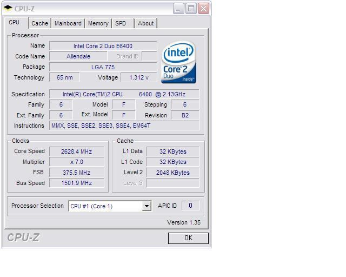Viewport: 346px width, 277px height.
Task: Open the Memory tab
Action: coord(98,23)
